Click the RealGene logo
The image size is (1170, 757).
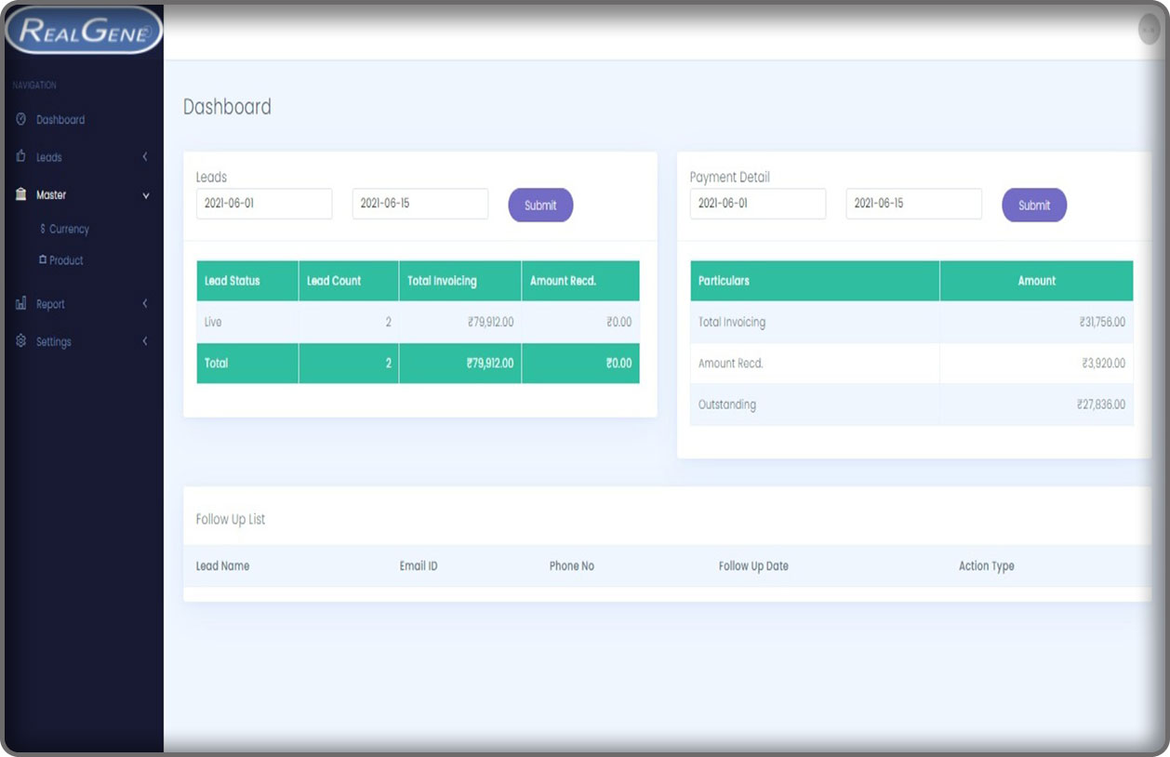(x=83, y=31)
